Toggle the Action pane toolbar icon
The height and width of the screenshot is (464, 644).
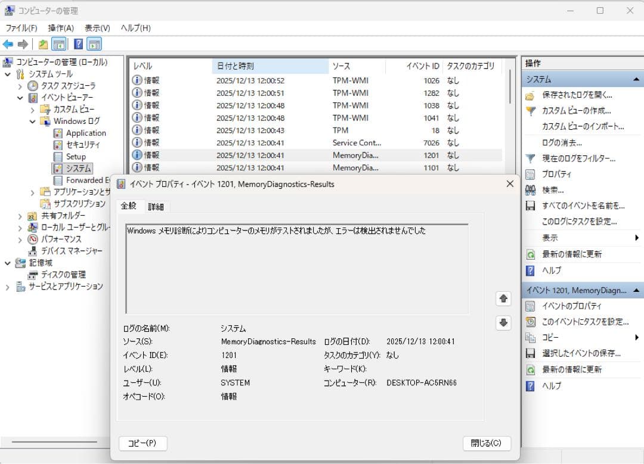pyautogui.click(x=94, y=43)
